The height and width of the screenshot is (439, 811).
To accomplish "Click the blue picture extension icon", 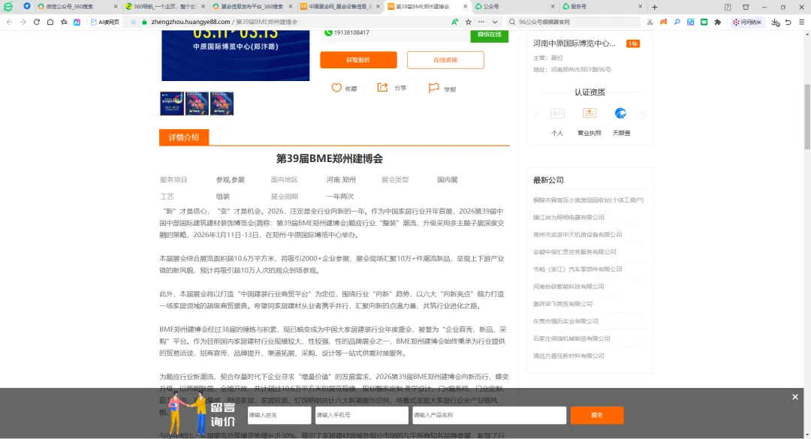I will 691,23.
